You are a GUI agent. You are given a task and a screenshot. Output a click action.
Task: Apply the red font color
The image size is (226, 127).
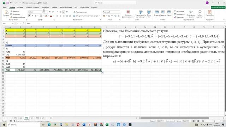click(51, 16)
